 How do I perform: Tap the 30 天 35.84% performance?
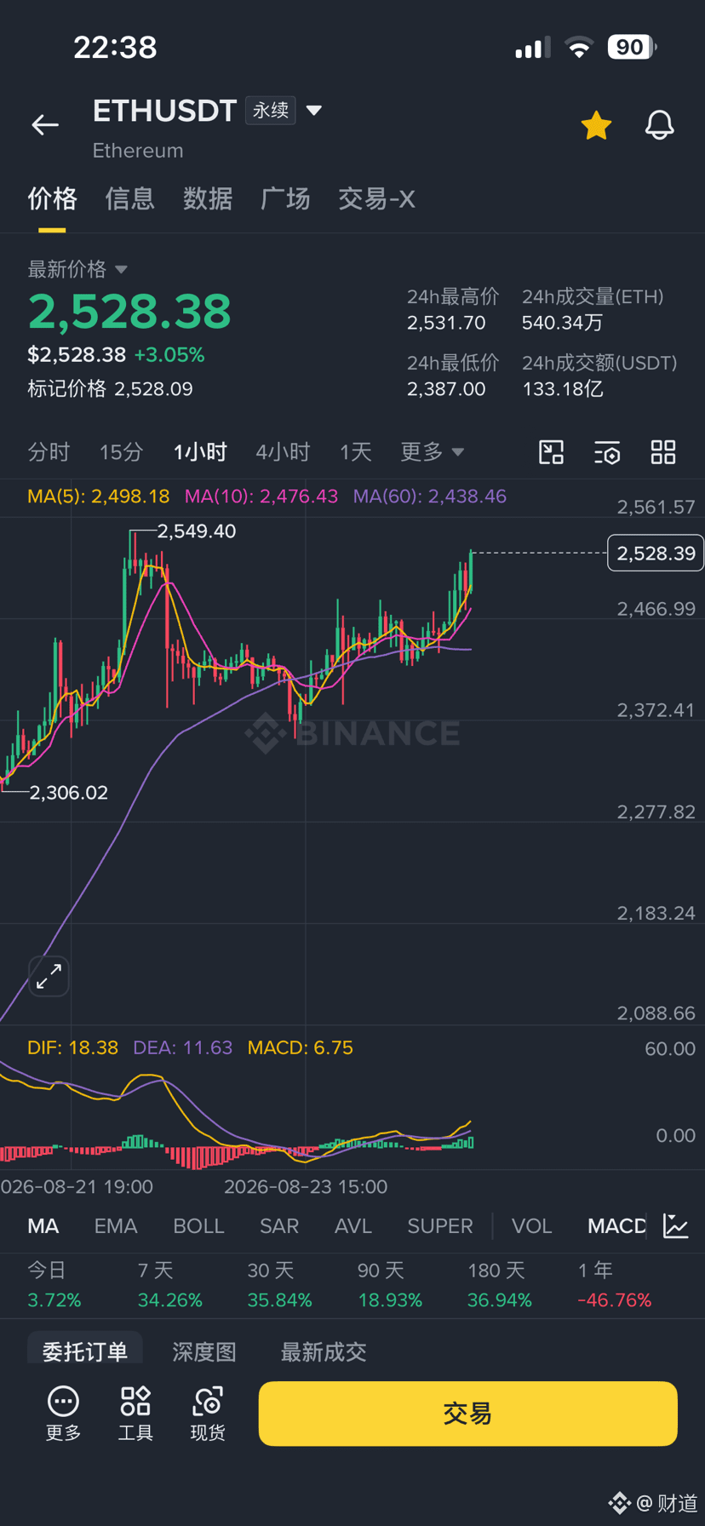279,1285
